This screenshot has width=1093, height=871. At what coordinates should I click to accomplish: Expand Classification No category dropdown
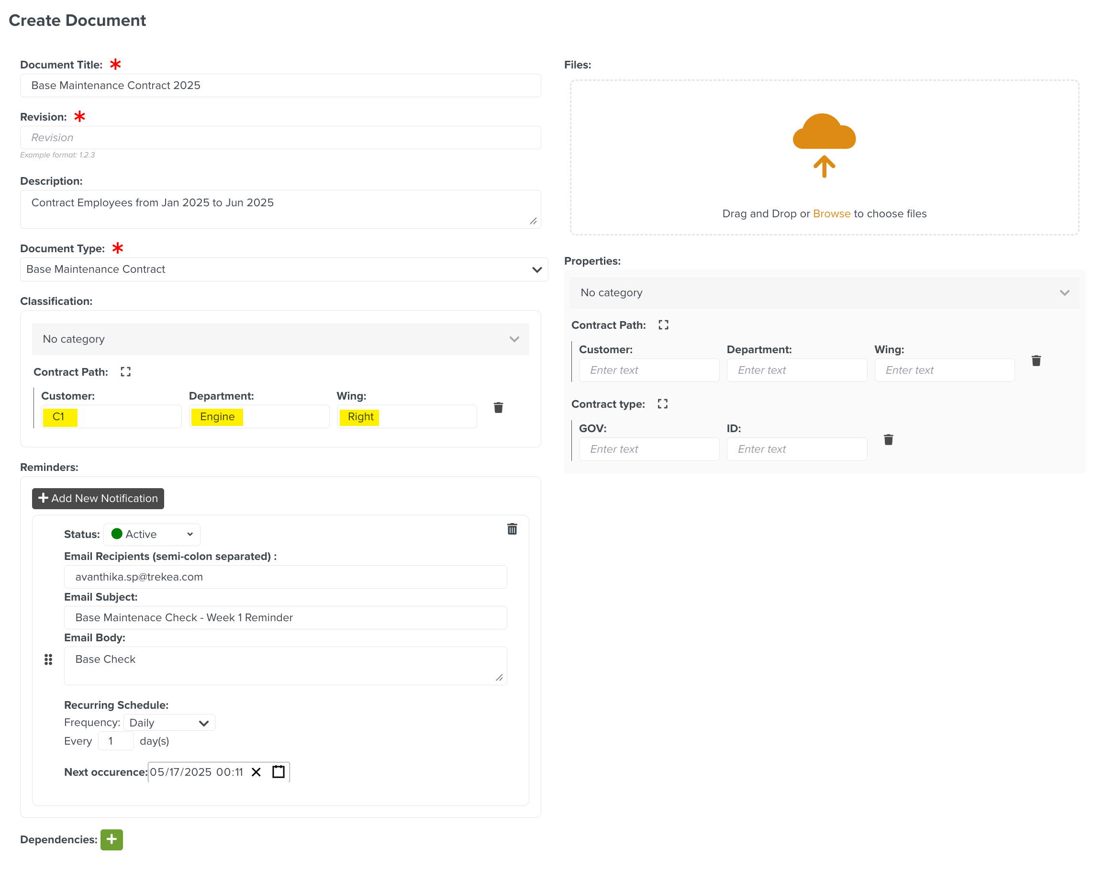(280, 339)
